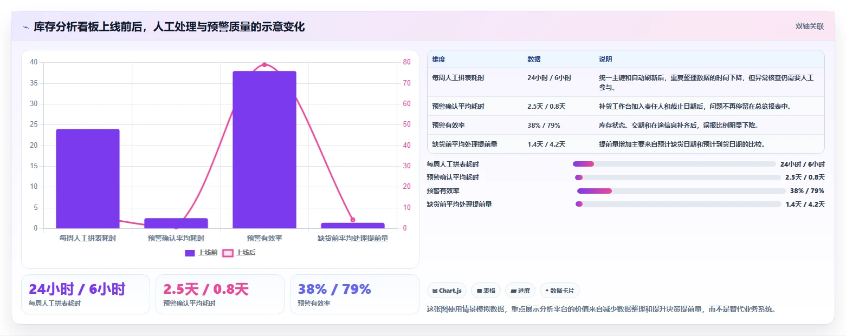
Task: Click value 1.4天 / 4.2天 beside progress bar
Action: [x=805, y=204]
